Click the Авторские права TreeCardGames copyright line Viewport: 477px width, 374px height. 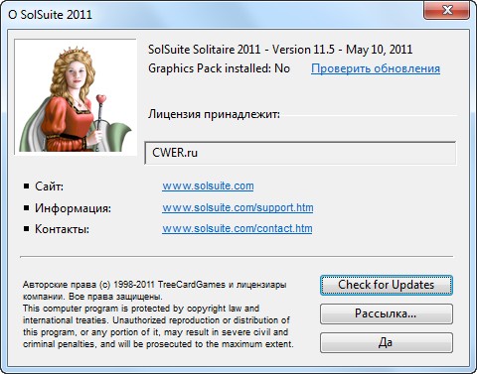point(155,291)
